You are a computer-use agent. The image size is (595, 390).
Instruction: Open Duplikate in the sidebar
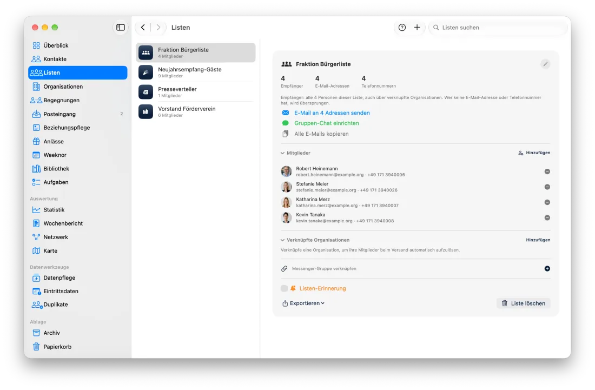78,305
